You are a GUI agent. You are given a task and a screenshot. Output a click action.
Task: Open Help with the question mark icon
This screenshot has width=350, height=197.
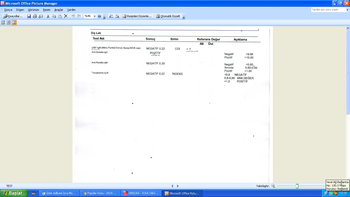pos(99,16)
